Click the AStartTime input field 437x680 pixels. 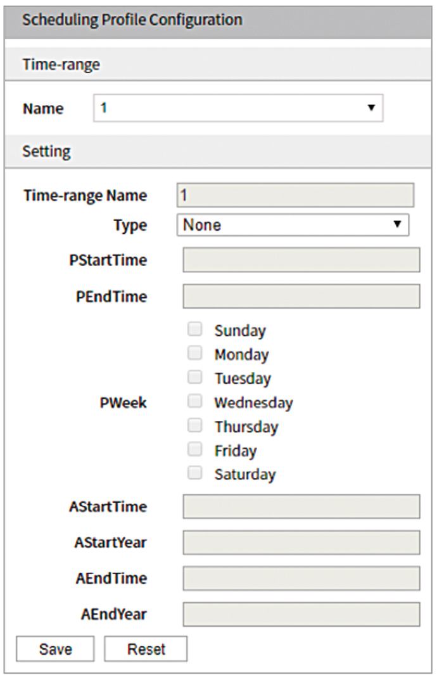[301, 506]
